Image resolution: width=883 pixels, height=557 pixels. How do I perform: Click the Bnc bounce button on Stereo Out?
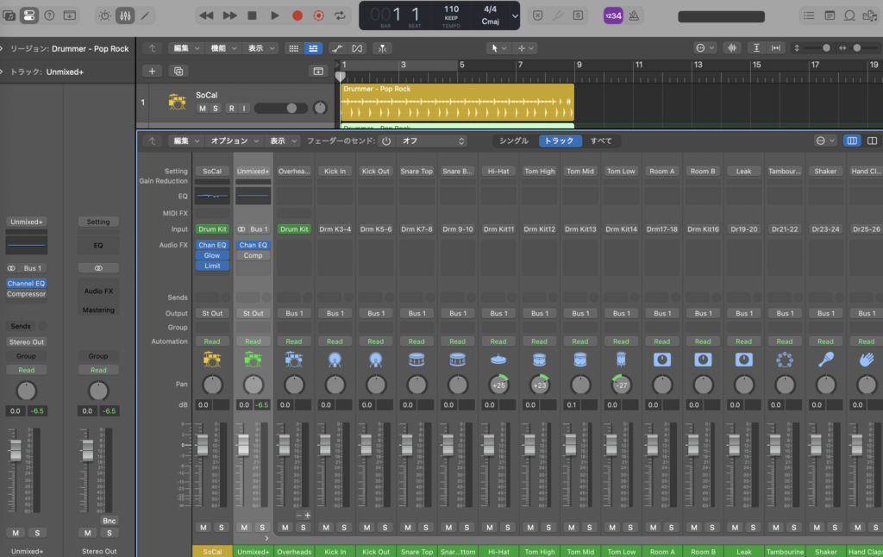point(110,521)
